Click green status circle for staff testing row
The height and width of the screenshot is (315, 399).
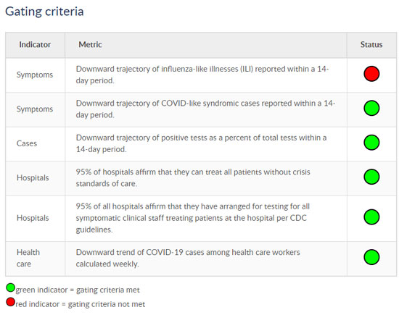(371, 217)
